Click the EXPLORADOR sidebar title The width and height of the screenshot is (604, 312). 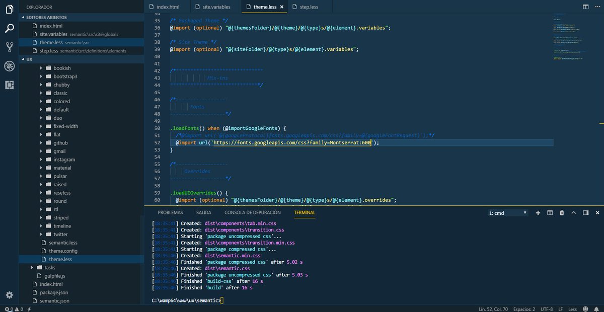(39, 7)
